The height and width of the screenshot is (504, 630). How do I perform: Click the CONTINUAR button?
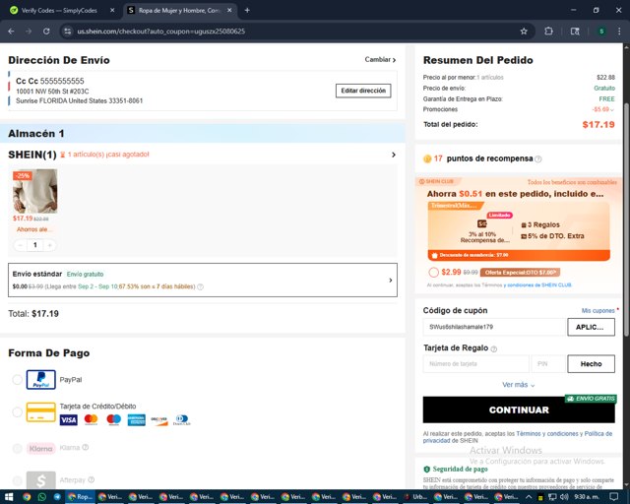[x=519, y=409]
